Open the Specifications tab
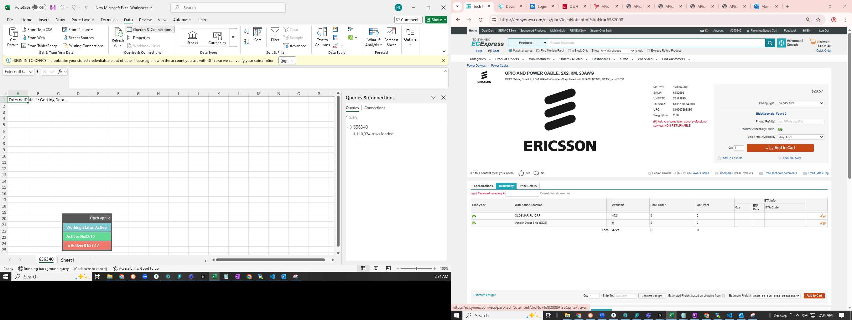Screen dimensions: 852x320 483,186
